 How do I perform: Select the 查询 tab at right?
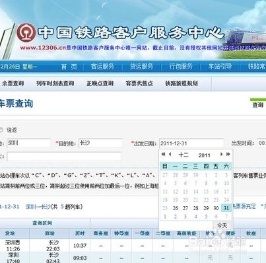[258, 104]
